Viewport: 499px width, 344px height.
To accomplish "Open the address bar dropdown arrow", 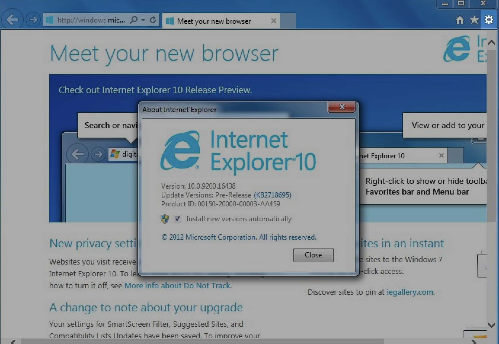I will pyautogui.click(x=143, y=20).
